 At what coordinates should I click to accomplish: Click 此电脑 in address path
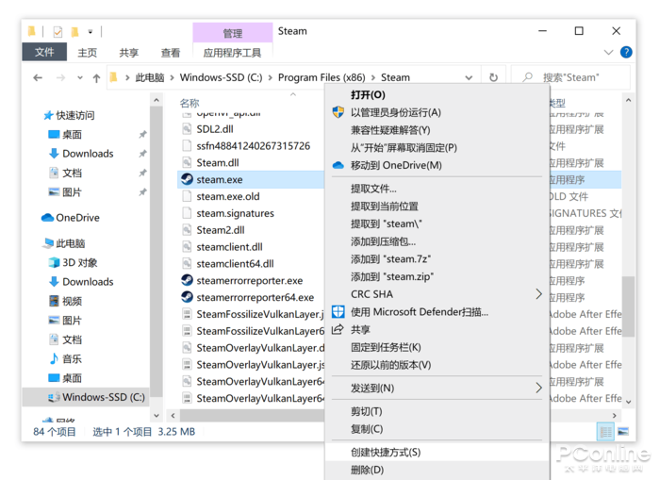pos(150,77)
